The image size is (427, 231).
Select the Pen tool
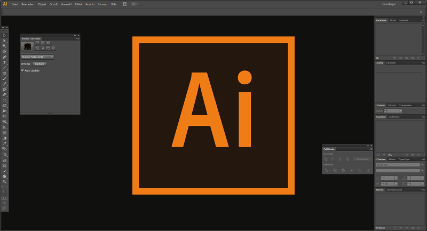pos(4,57)
